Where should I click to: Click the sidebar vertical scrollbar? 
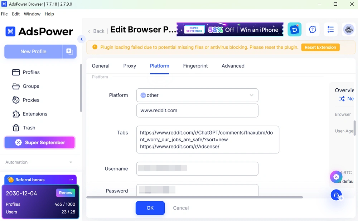tap(81, 88)
